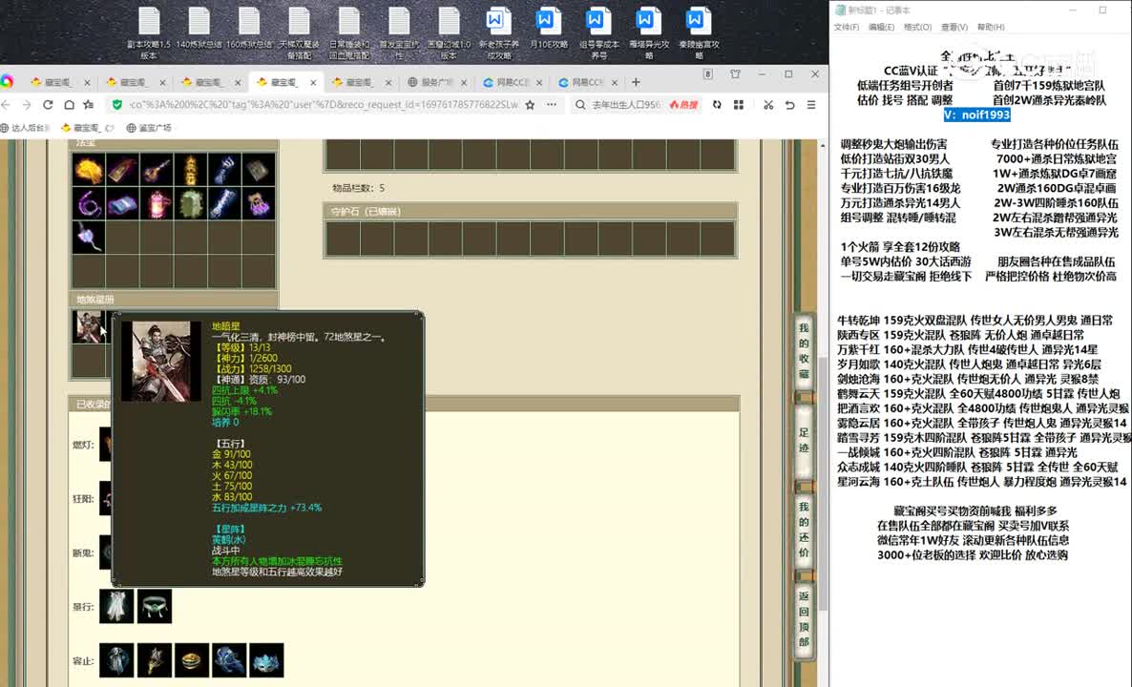This screenshot has width=1132, height=687.
Task: Select the blue mask icon in 容止 row
Action: (266, 660)
